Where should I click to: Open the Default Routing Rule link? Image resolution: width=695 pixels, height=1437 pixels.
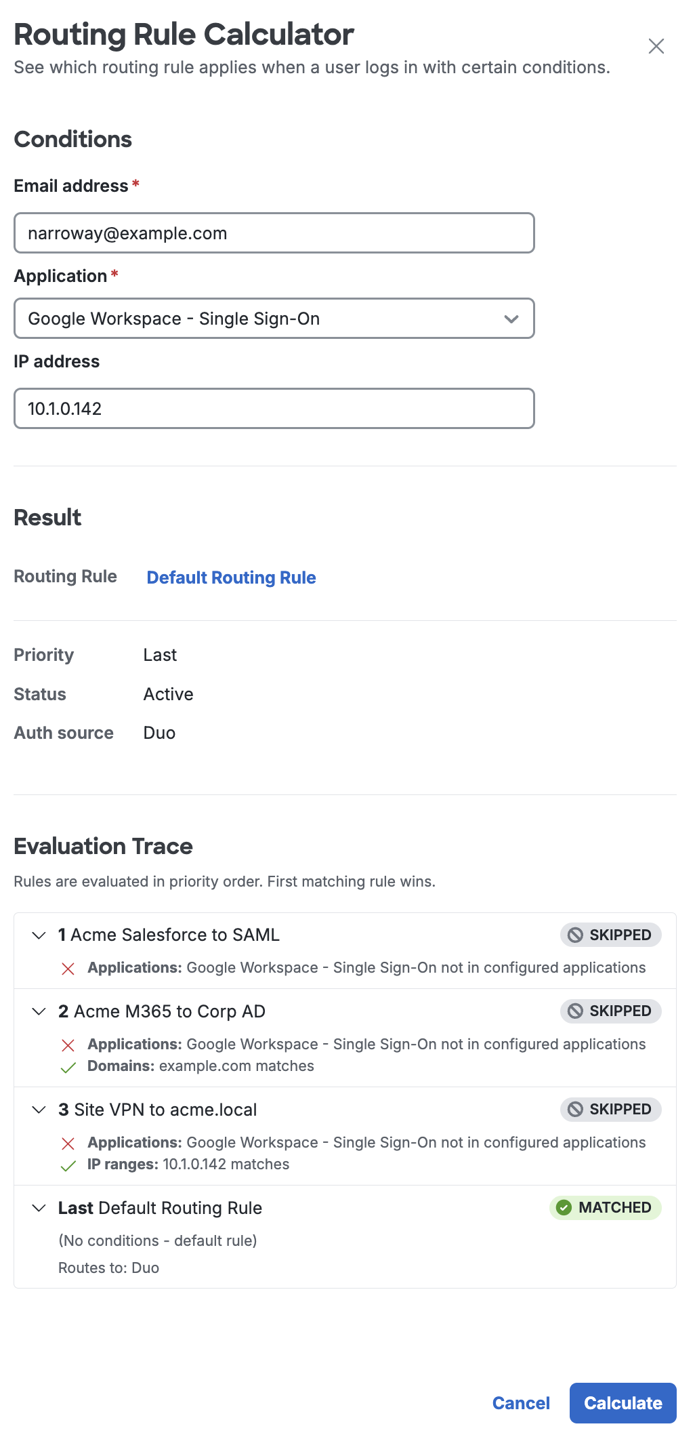pos(230,578)
